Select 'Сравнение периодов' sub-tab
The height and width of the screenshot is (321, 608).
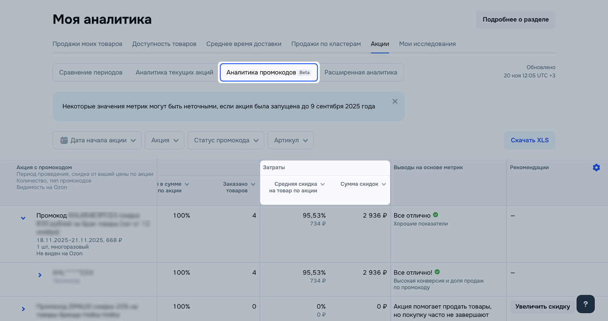tap(91, 72)
